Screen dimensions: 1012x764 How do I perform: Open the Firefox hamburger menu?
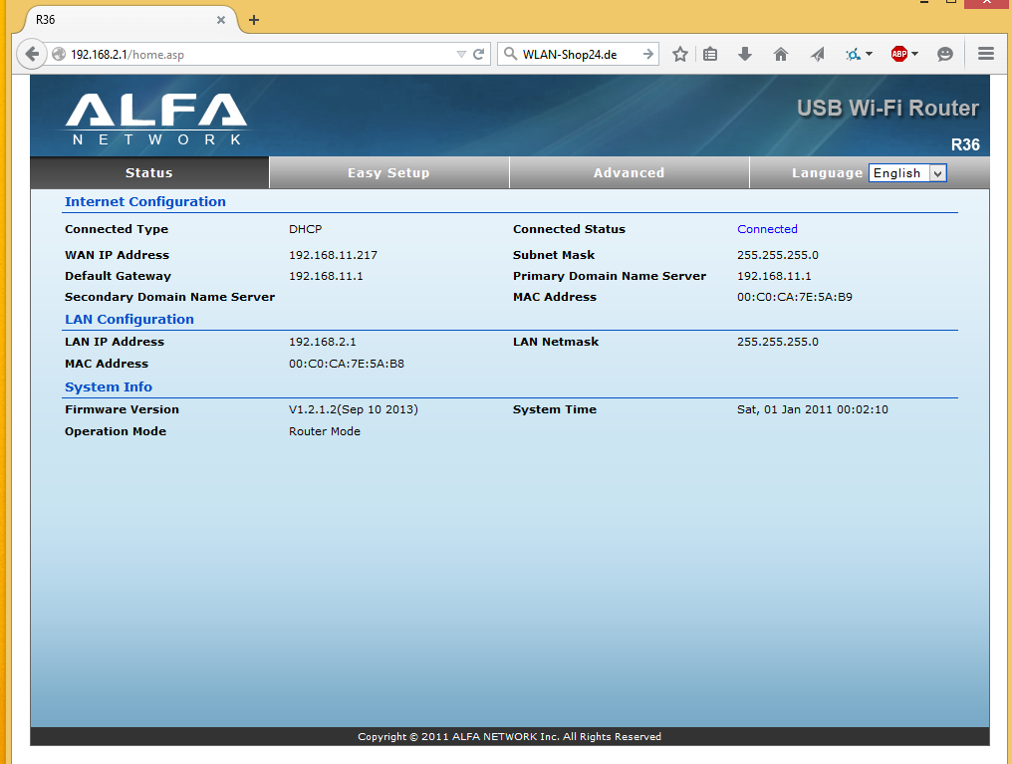pyautogui.click(x=985, y=54)
